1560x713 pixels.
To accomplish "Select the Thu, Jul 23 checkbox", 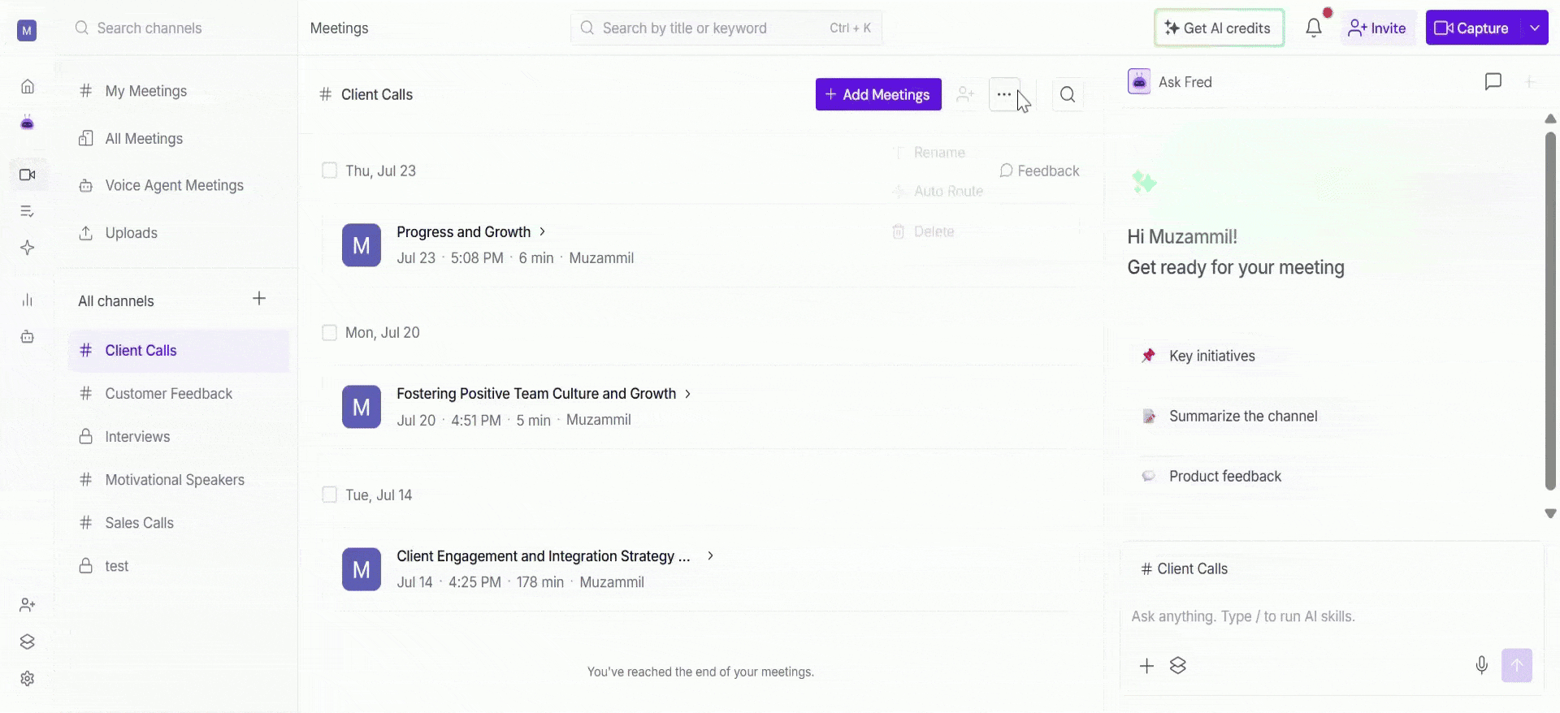I will tap(329, 171).
